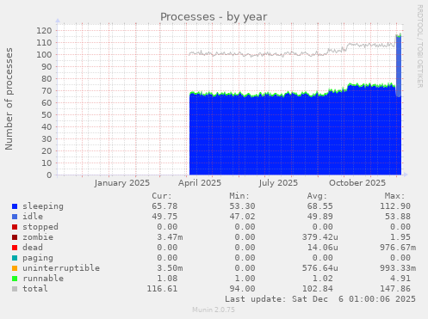Click the 'October 2025' x-axis label
This screenshot has height=319, width=428.
coord(357,183)
